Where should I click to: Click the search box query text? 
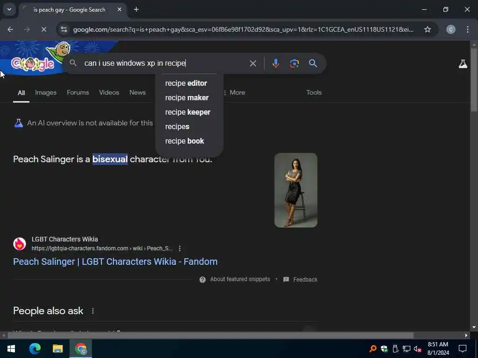(x=135, y=63)
